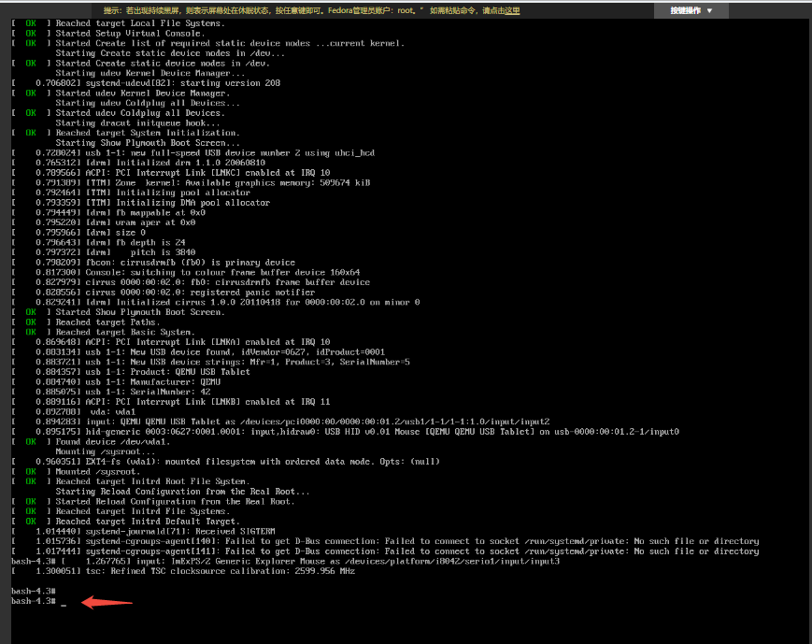Click the line 'Reached target Paths.'
The image size is (812, 644).
(85, 322)
